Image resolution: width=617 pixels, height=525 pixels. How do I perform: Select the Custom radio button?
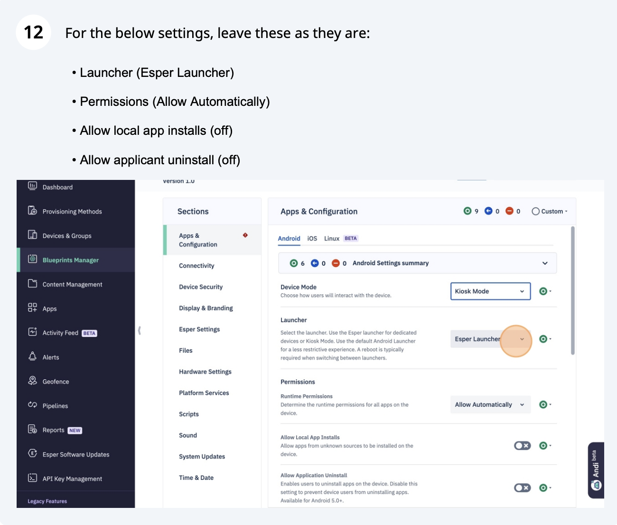tap(536, 212)
